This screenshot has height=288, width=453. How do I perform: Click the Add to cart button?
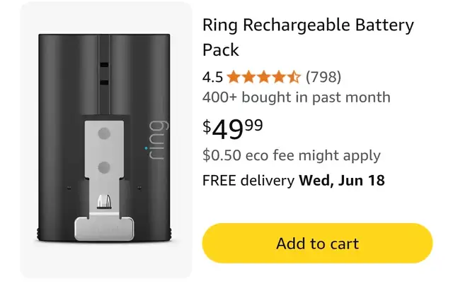(x=317, y=244)
